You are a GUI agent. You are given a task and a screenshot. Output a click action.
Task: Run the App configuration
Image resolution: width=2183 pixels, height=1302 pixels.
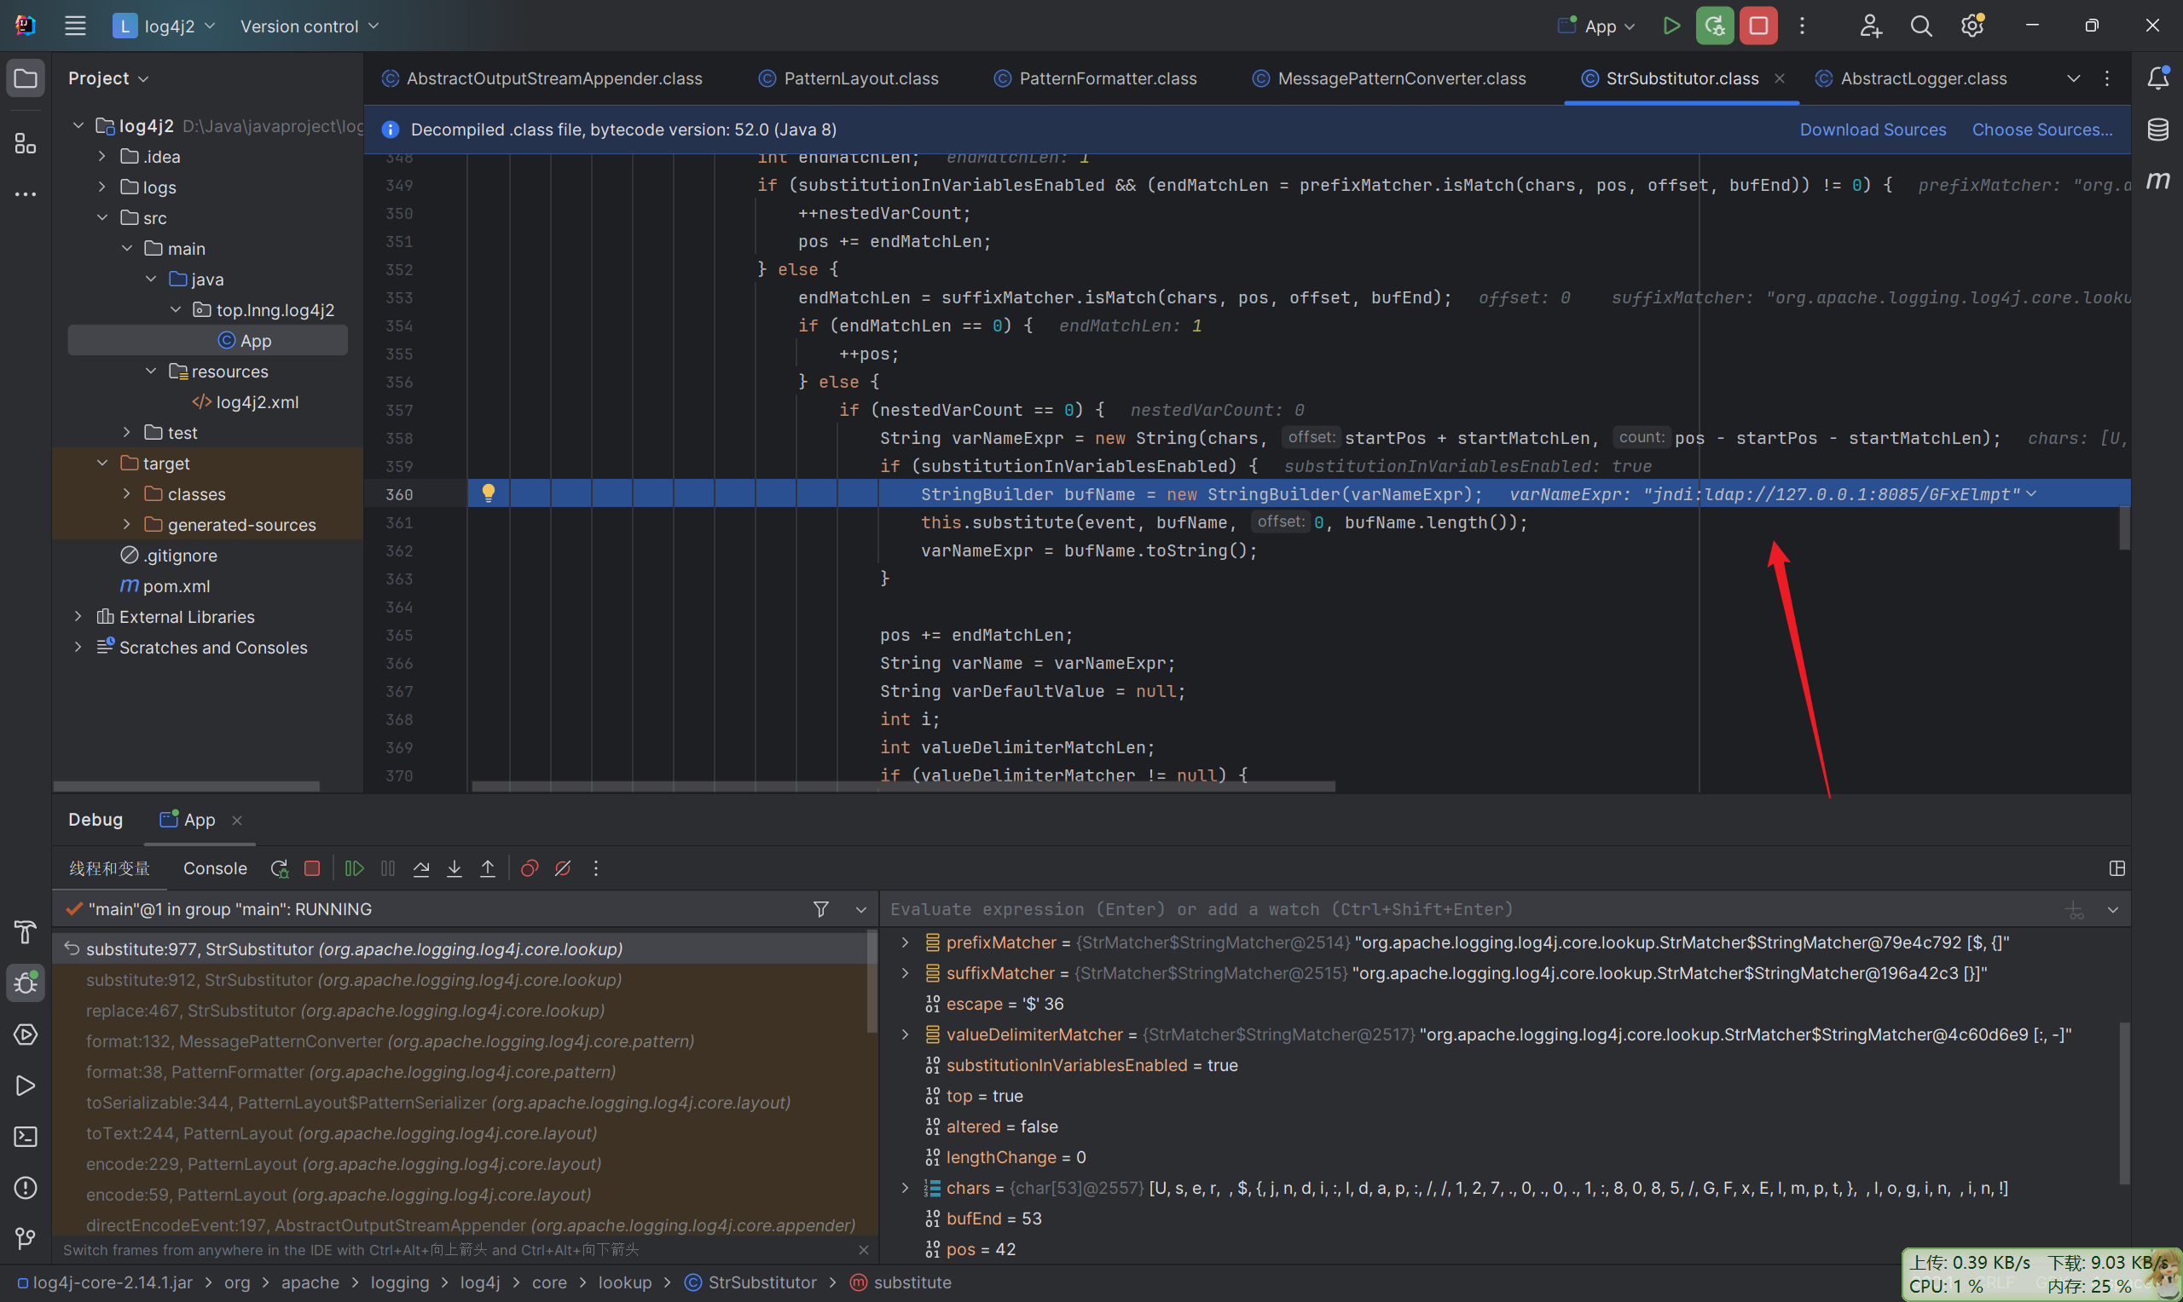1671,26
